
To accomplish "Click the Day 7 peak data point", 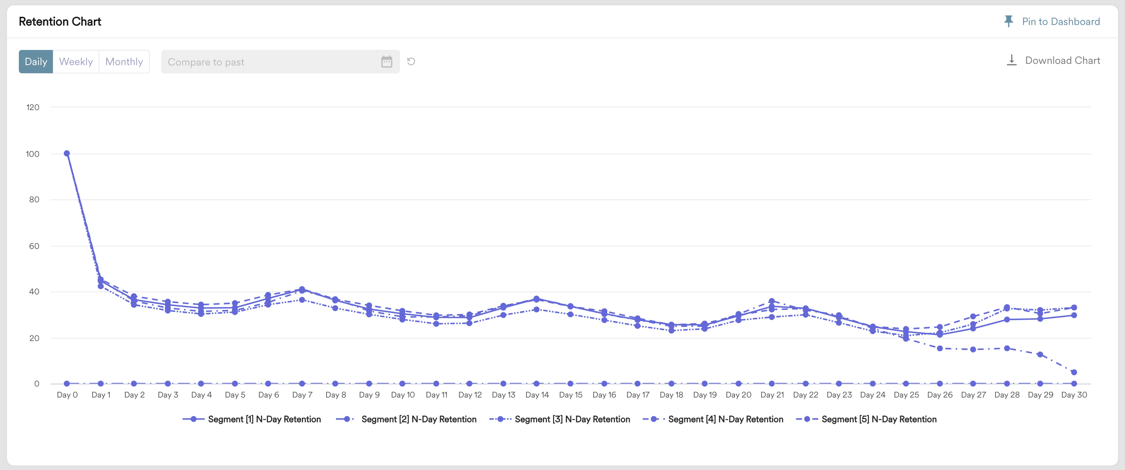I will (302, 289).
